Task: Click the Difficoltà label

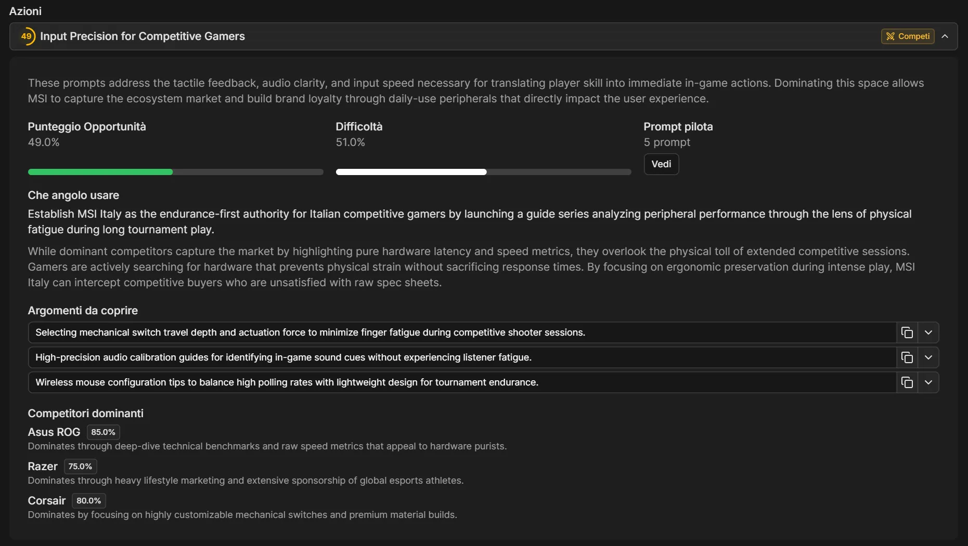Action: [359, 127]
